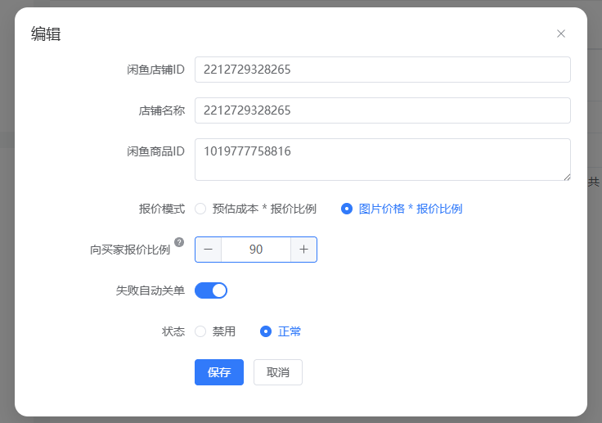602x423 pixels.
Task: Increase the ratio with the plus button
Action: (x=303, y=250)
